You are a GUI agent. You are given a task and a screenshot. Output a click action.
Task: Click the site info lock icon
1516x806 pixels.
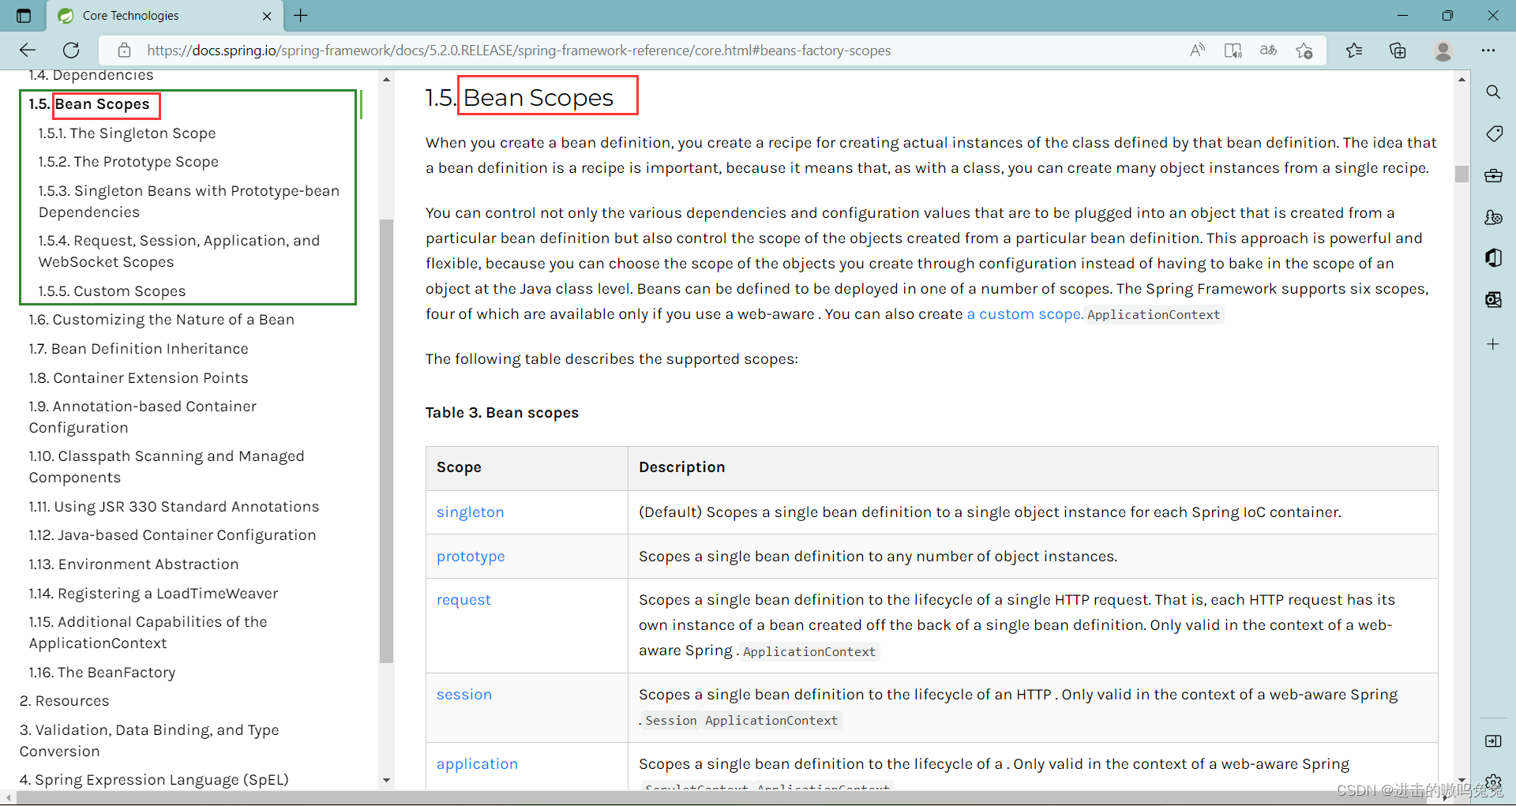124,51
